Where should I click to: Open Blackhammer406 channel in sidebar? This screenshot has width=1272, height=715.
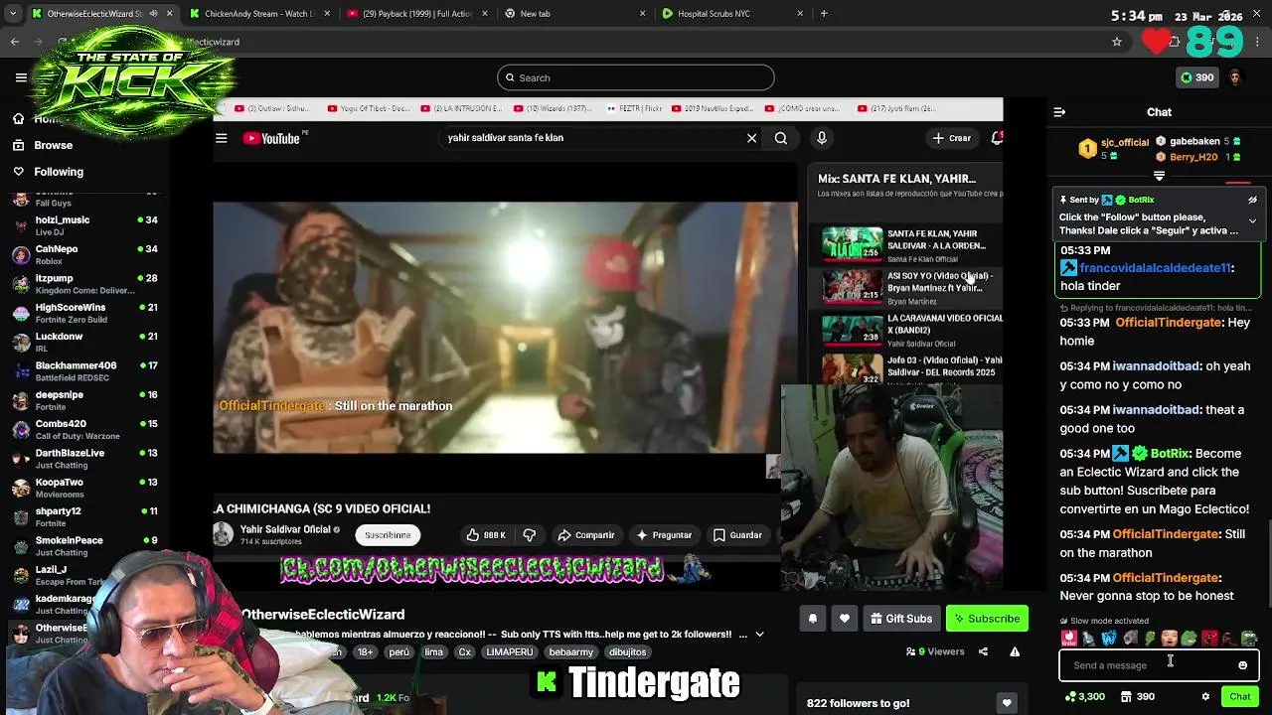pos(84,371)
